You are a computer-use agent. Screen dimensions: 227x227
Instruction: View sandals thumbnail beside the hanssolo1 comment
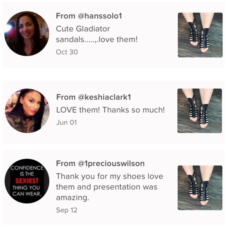click(x=200, y=35)
